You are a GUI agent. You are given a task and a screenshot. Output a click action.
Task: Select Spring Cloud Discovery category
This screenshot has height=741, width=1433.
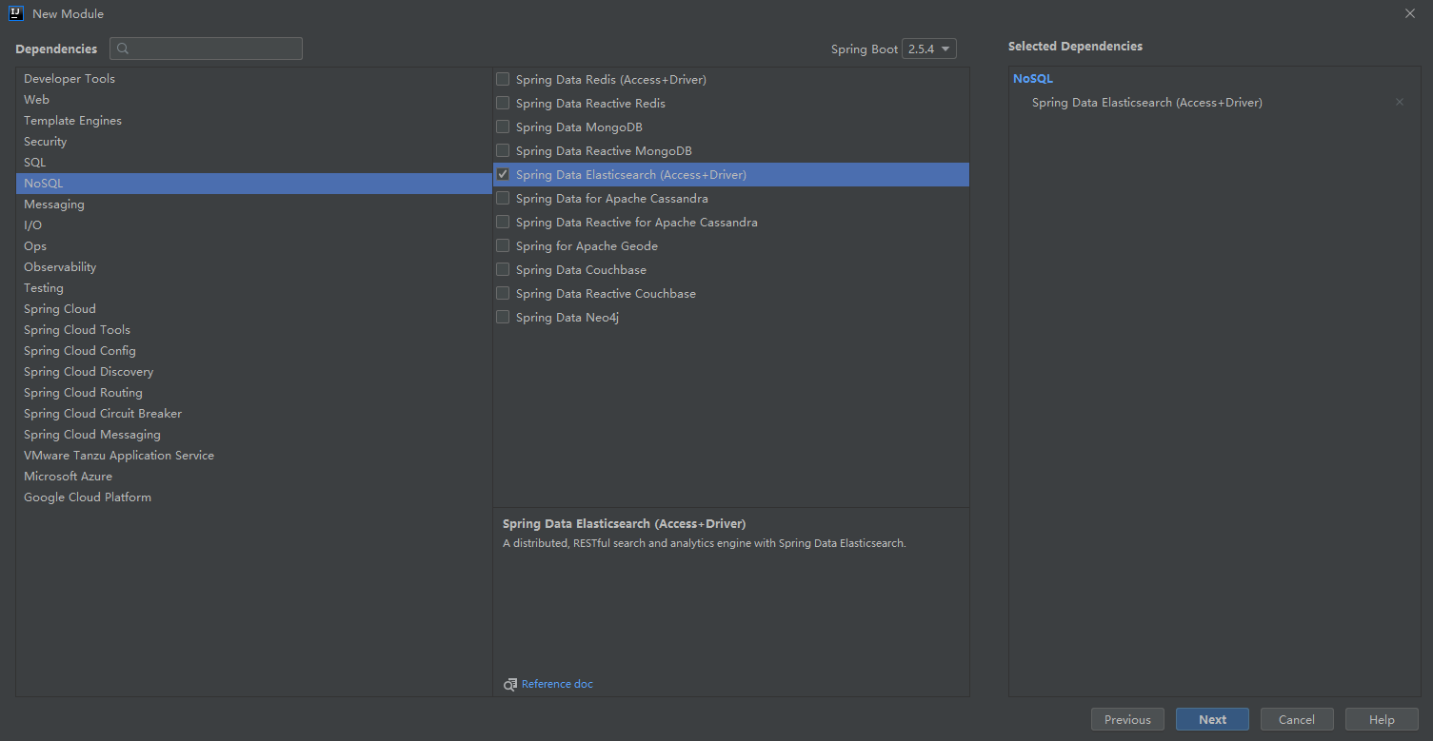pyautogui.click(x=253, y=371)
